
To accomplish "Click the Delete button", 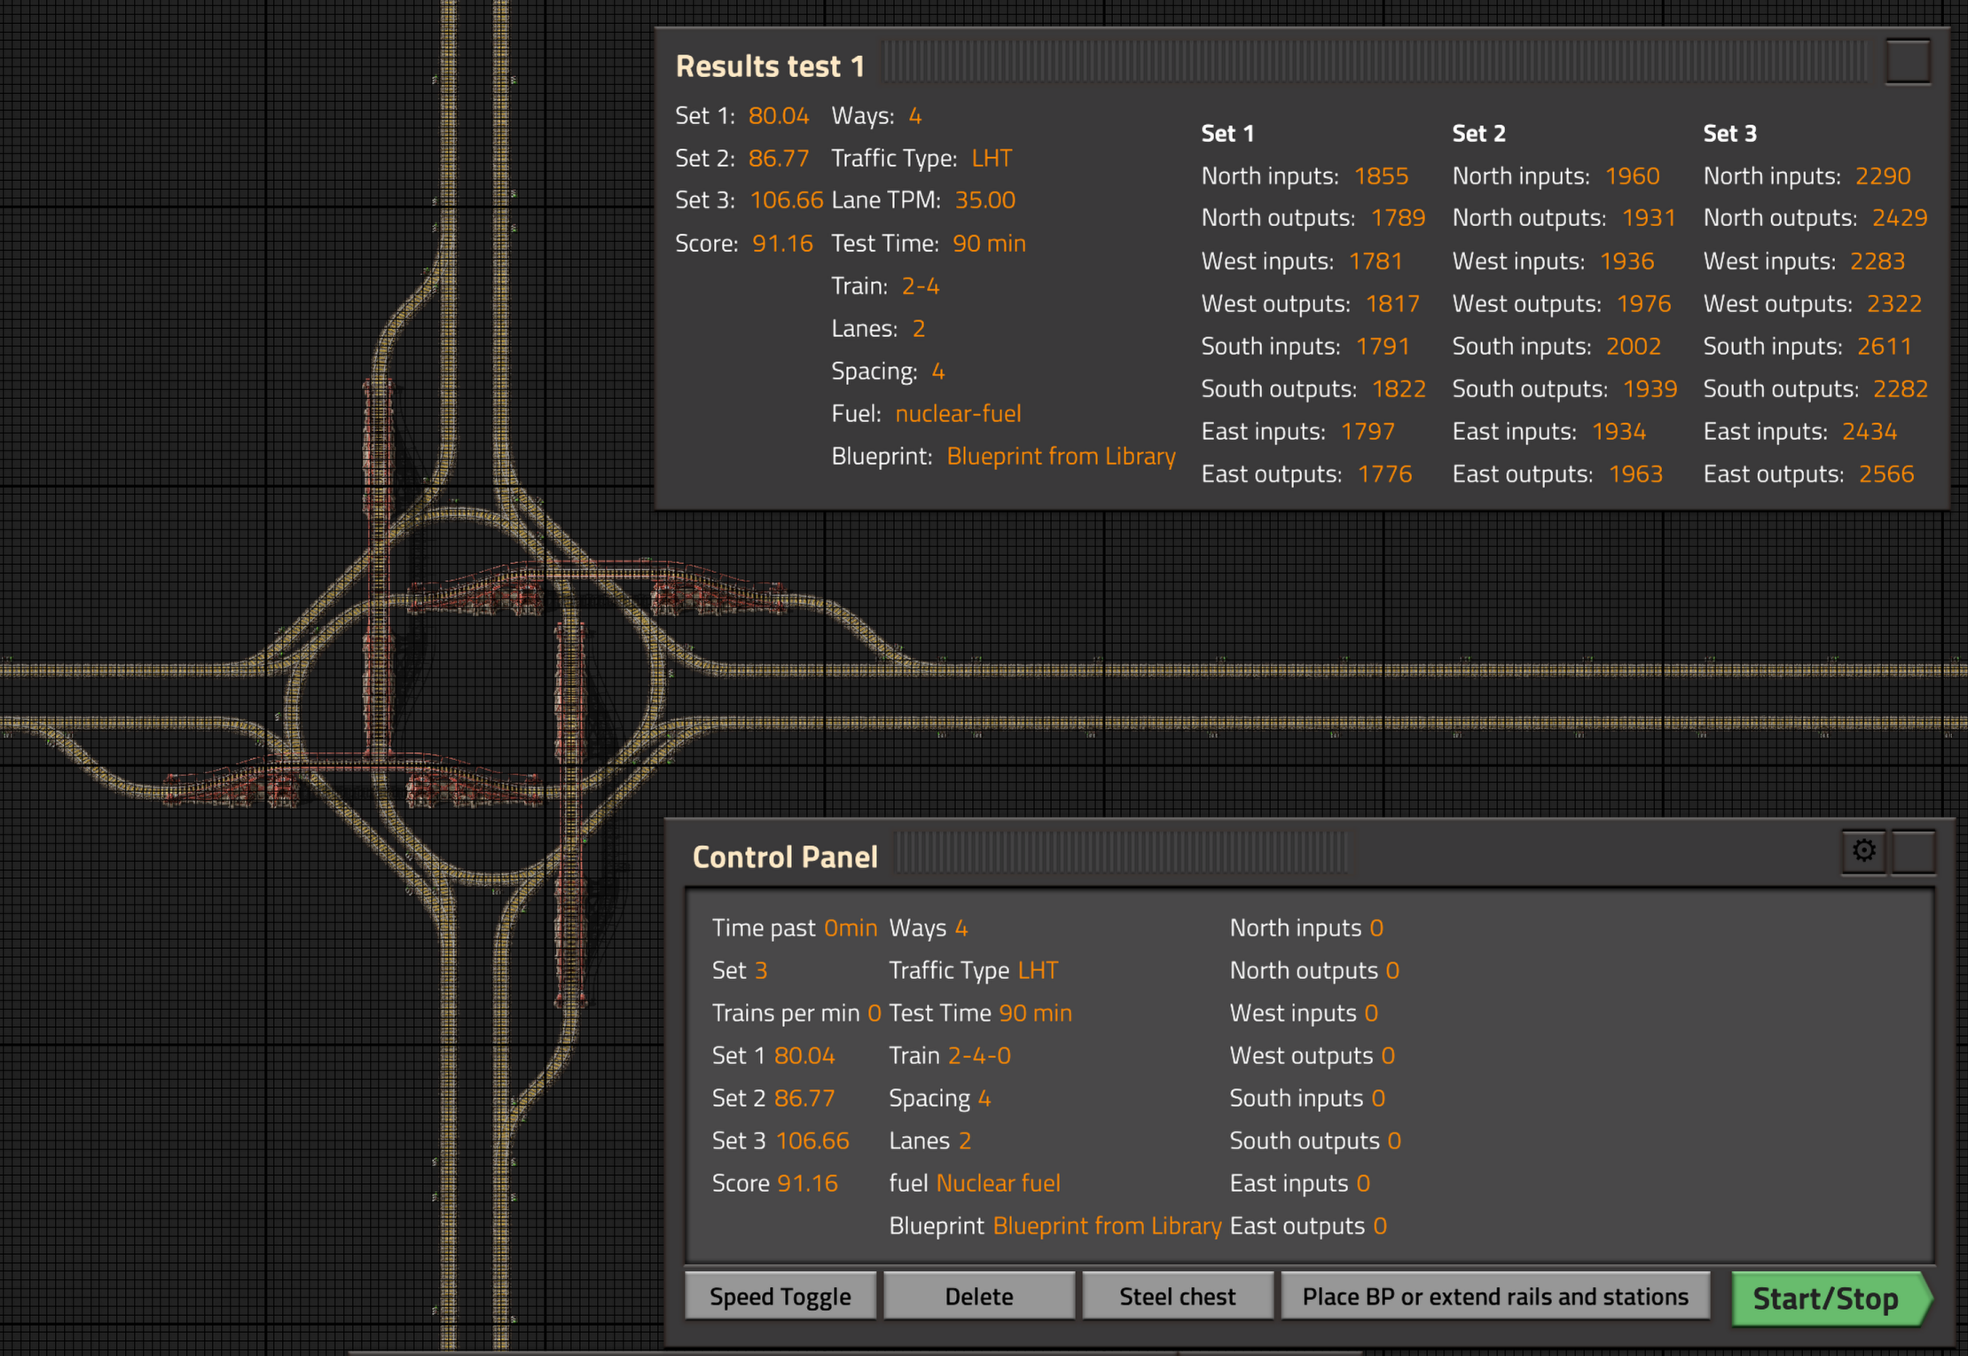I will (x=978, y=1297).
